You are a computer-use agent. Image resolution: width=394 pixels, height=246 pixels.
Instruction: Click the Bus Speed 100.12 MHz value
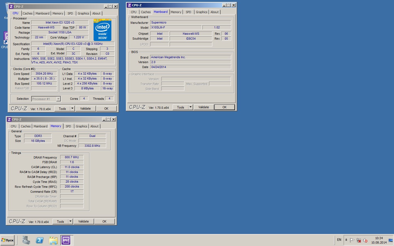pos(44,84)
